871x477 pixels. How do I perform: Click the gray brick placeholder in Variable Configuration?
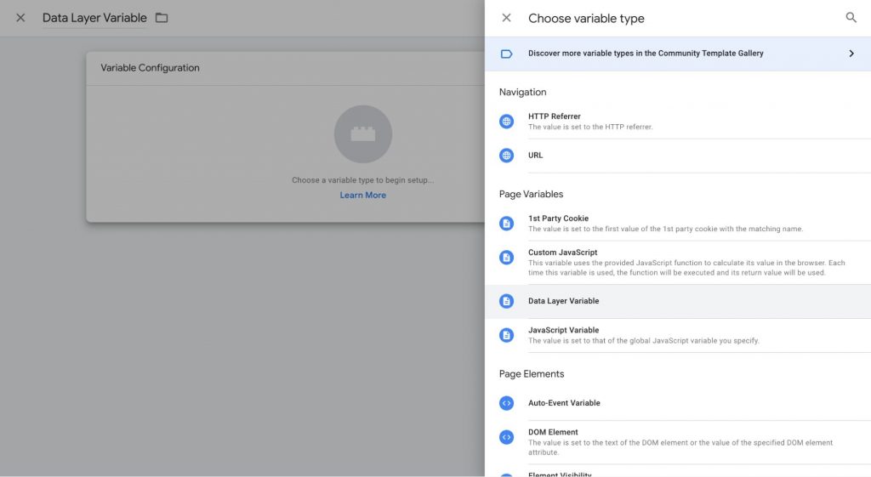pyautogui.click(x=362, y=134)
